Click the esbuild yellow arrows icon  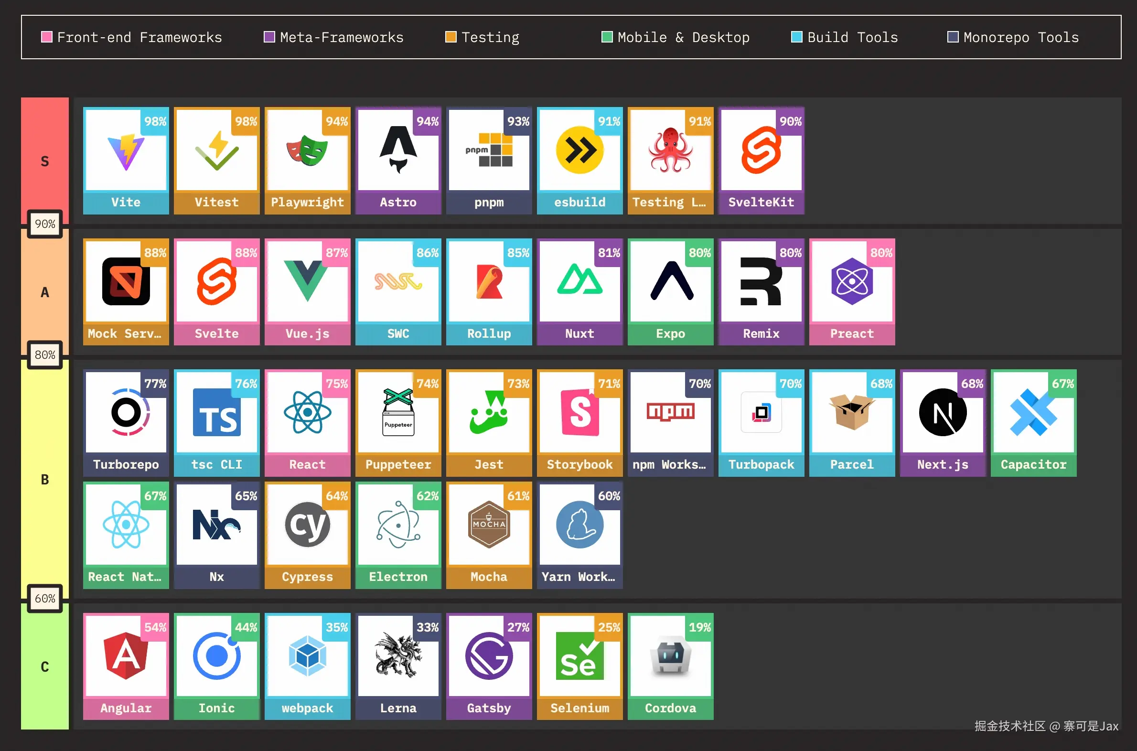tap(579, 150)
